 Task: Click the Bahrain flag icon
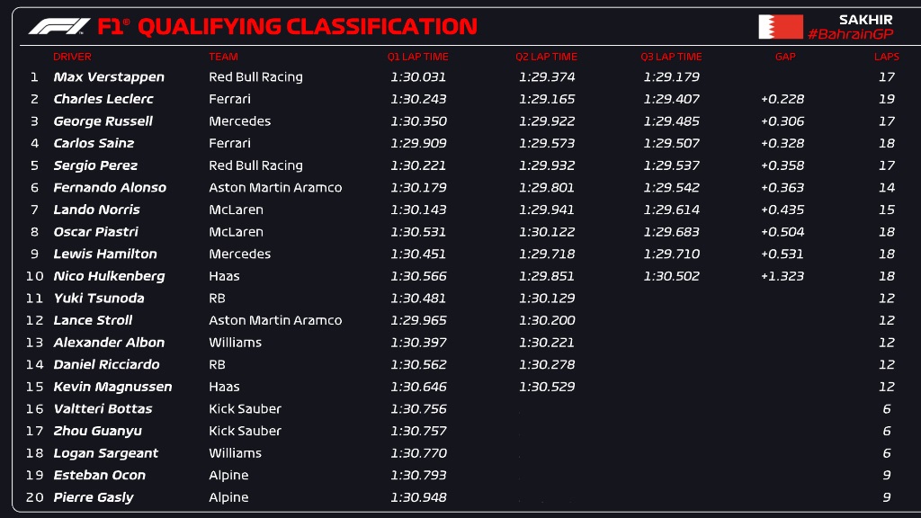coord(781,27)
